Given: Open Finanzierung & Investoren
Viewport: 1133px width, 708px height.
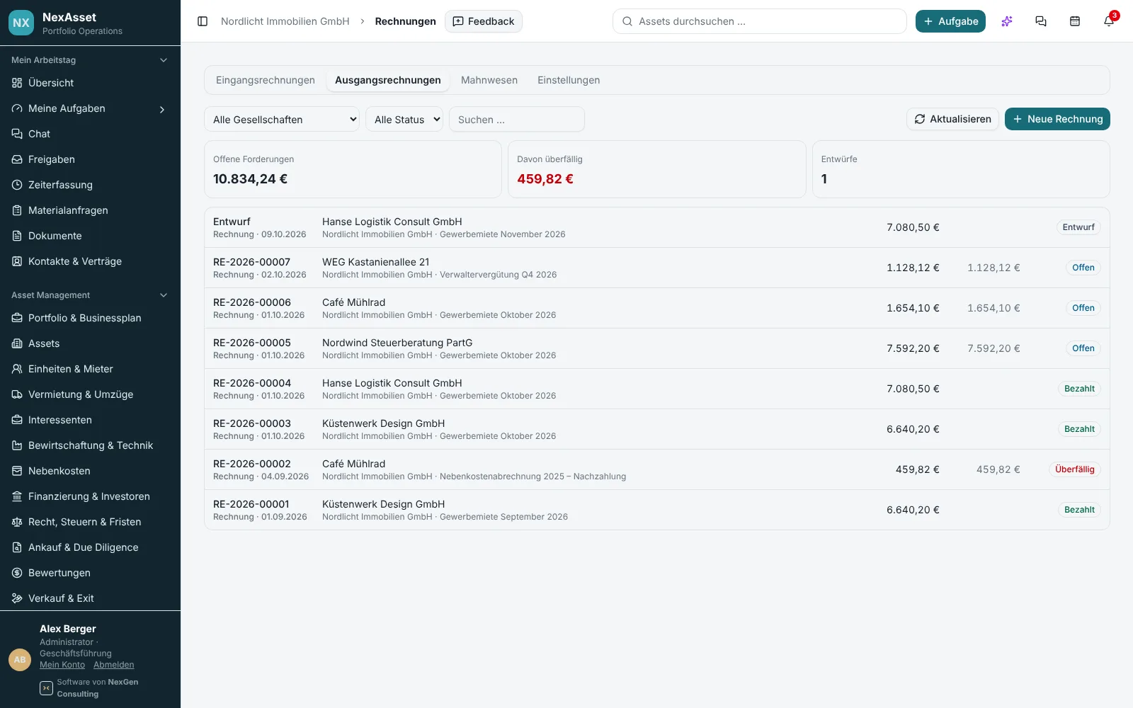Looking at the screenshot, I should point(90,496).
